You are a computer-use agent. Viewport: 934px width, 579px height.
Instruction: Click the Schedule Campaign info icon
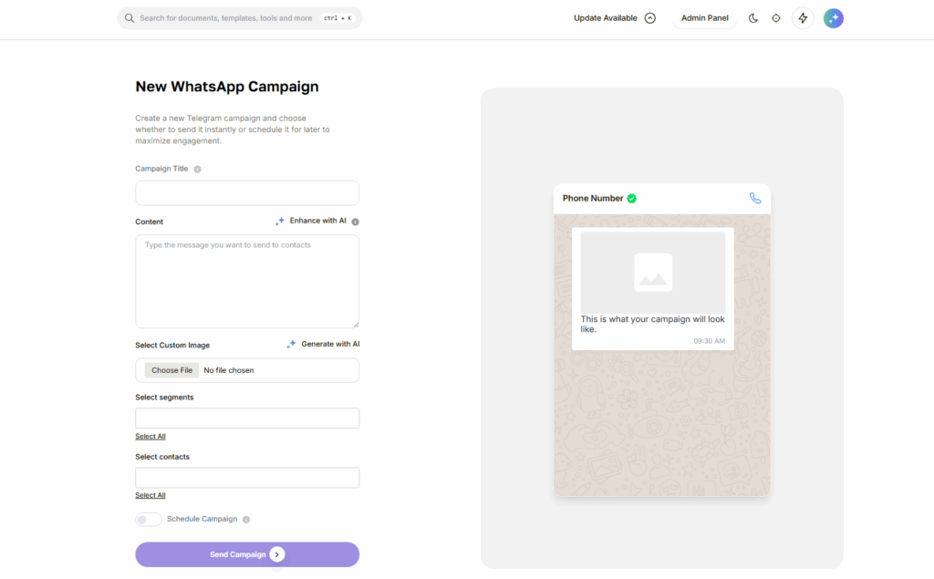[x=246, y=520]
